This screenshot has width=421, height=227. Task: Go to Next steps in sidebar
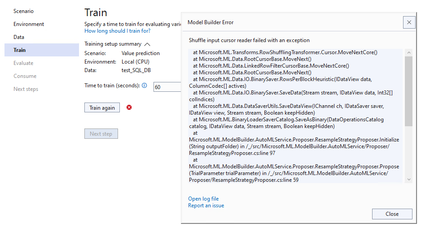click(x=26, y=89)
